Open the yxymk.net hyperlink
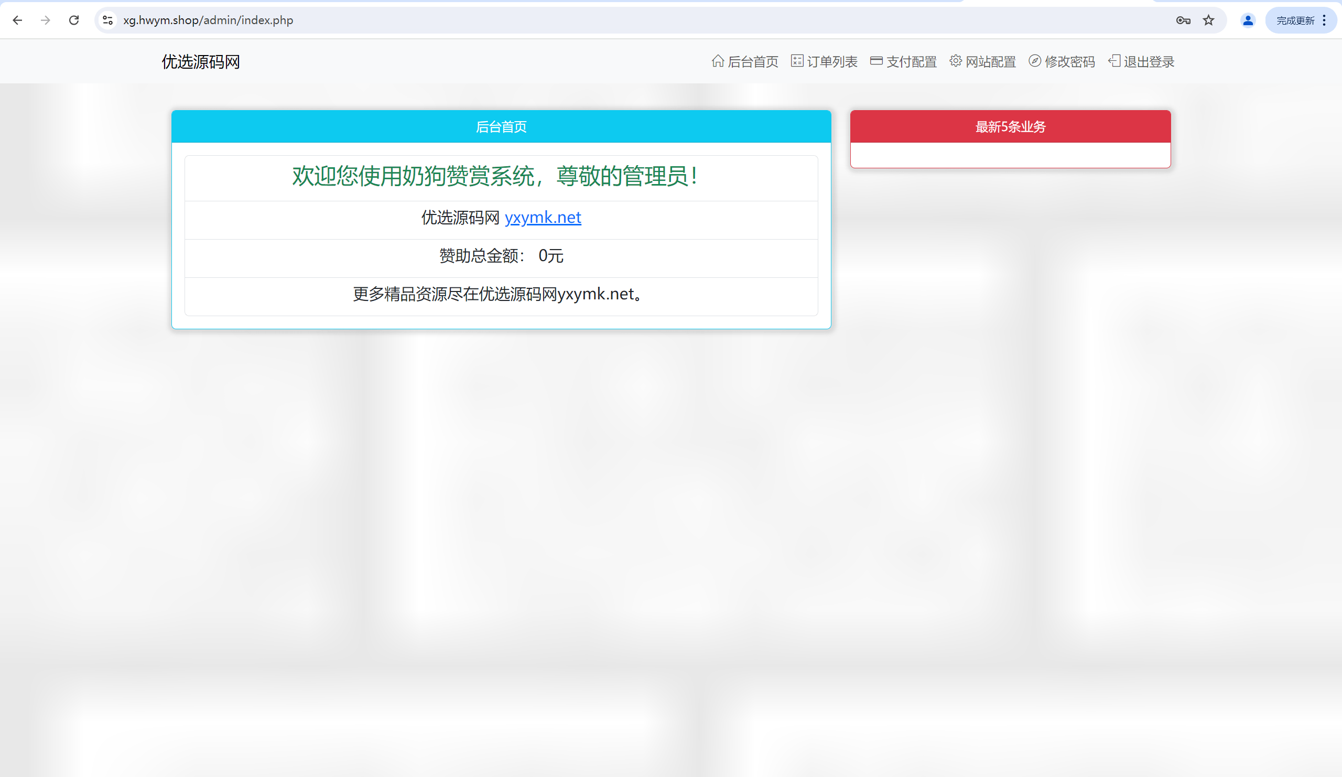 (543, 217)
